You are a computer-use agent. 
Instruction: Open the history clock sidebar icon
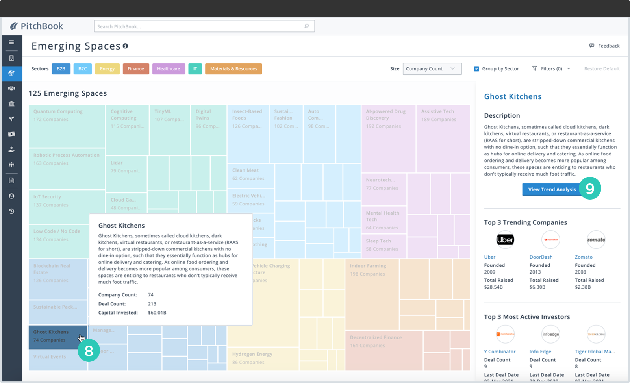(x=11, y=211)
